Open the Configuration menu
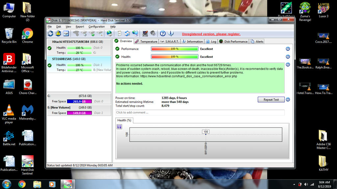 point(96,27)
